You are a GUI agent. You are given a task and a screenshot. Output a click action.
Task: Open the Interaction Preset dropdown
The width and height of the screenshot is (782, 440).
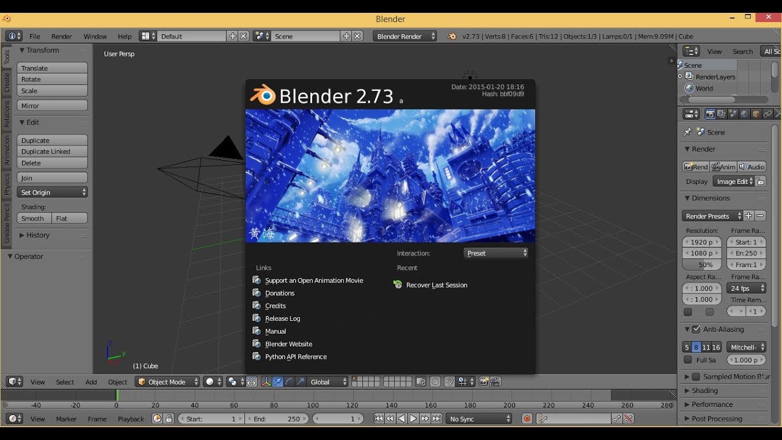tap(495, 253)
